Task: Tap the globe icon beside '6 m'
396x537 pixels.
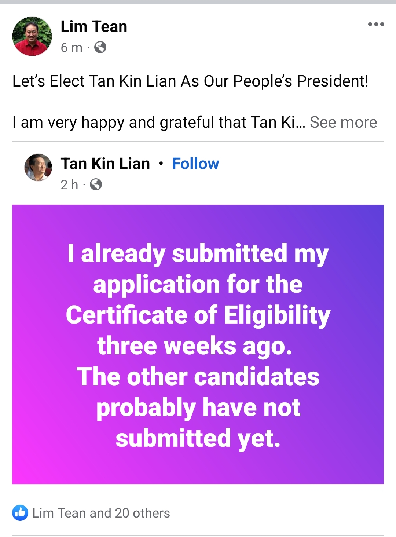Action: click(x=100, y=47)
